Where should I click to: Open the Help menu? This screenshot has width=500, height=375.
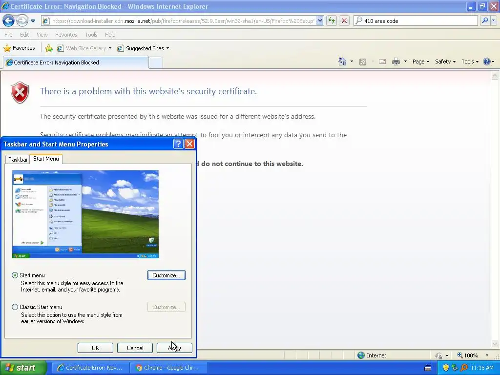pyautogui.click(x=110, y=35)
